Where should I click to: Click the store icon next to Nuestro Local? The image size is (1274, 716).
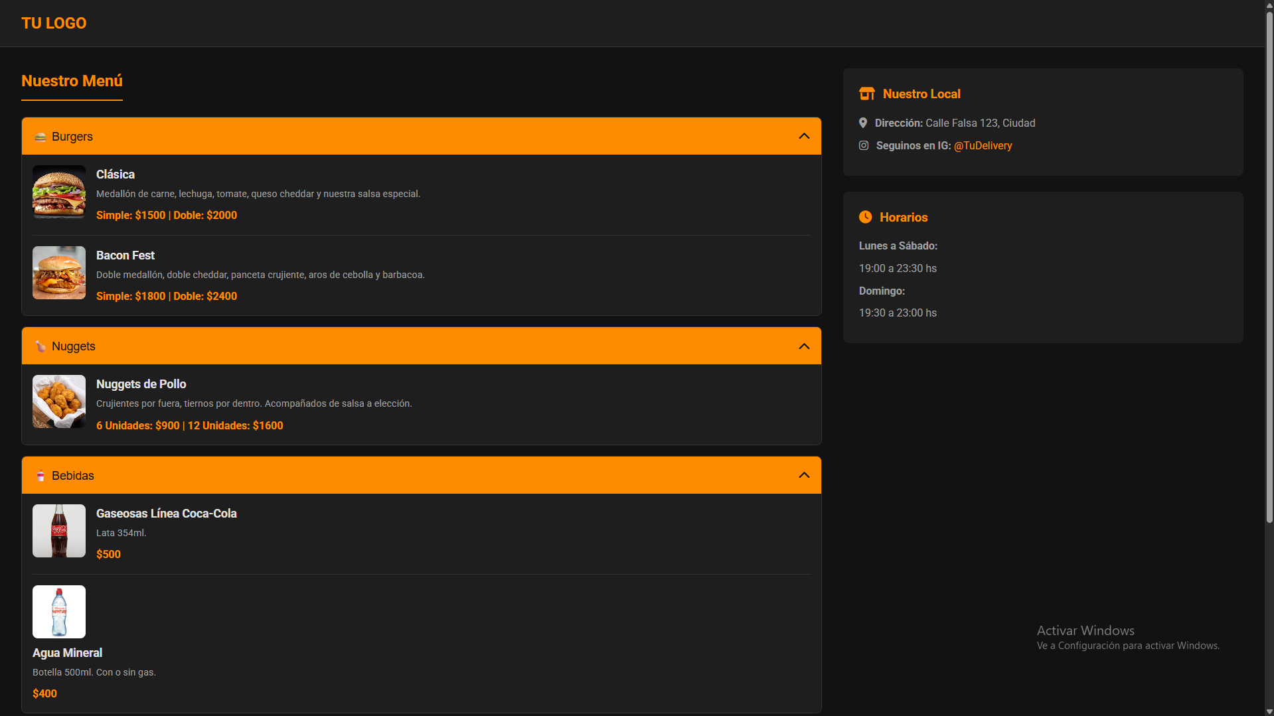tap(866, 94)
